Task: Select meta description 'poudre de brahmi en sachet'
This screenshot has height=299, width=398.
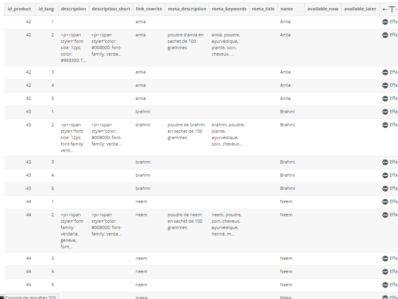Action: [x=186, y=131]
